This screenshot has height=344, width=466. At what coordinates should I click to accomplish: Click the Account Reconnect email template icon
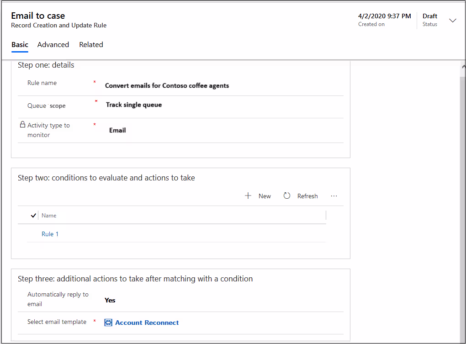(108, 323)
